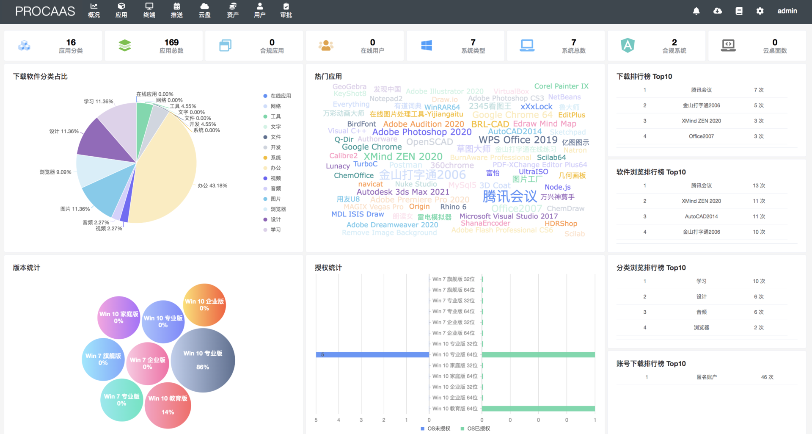Click the blue unlicensed bar for Win 10 专业版 64位
Image resolution: width=812 pixels, height=434 pixels.
[x=372, y=354]
